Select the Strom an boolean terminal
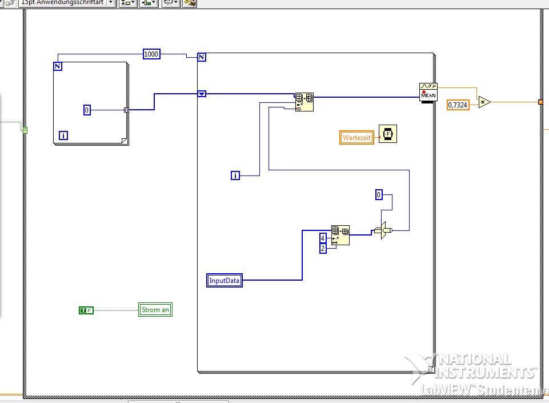Viewport: 549px width, 403px height. click(155, 309)
